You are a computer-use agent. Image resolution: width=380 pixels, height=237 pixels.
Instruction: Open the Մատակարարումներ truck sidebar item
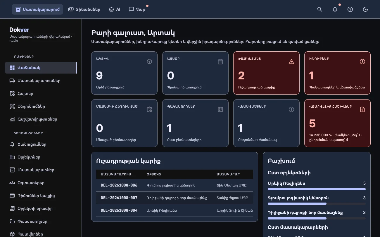(x=41, y=81)
